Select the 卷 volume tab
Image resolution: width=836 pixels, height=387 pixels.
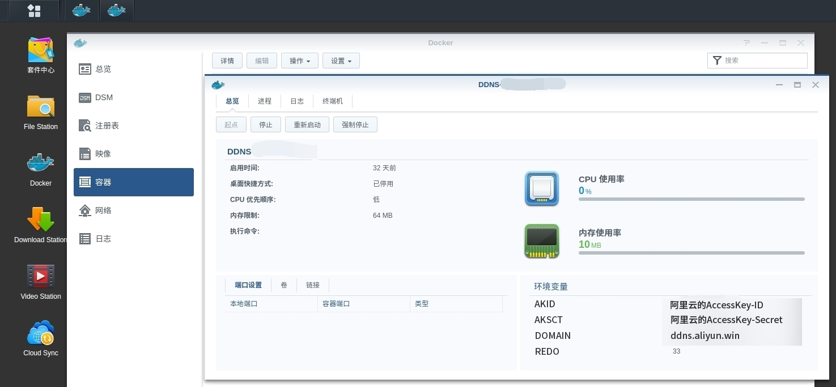click(284, 285)
